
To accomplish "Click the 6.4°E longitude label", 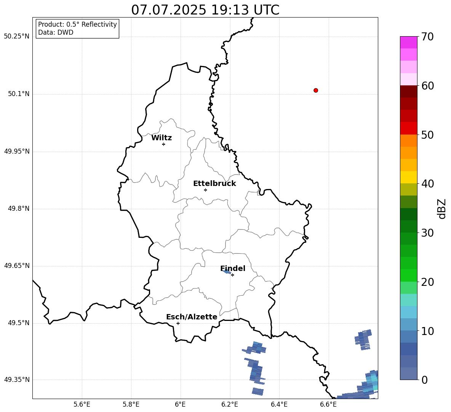I will click(x=279, y=404).
